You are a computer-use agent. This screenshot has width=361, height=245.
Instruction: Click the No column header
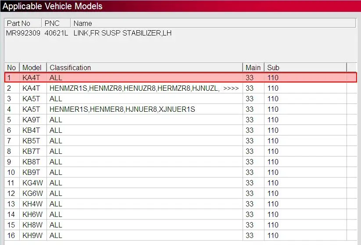[x=12, y=67]
